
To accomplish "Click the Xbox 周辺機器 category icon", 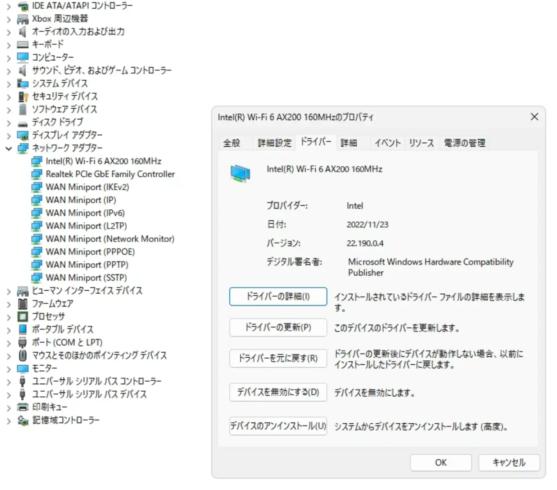I will [x=23, y=19].
